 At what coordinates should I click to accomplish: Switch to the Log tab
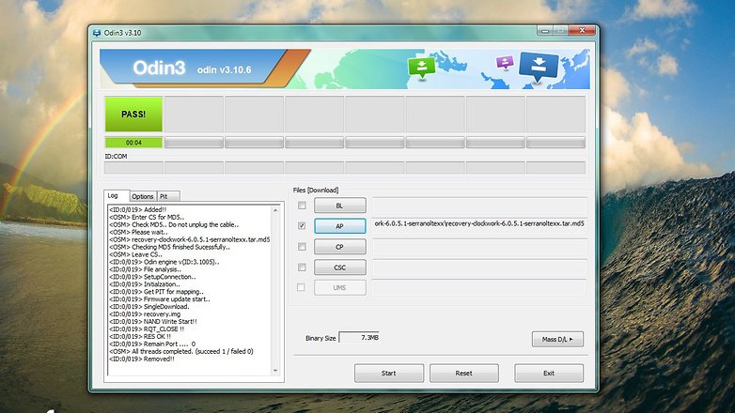[x=117, y=196]
